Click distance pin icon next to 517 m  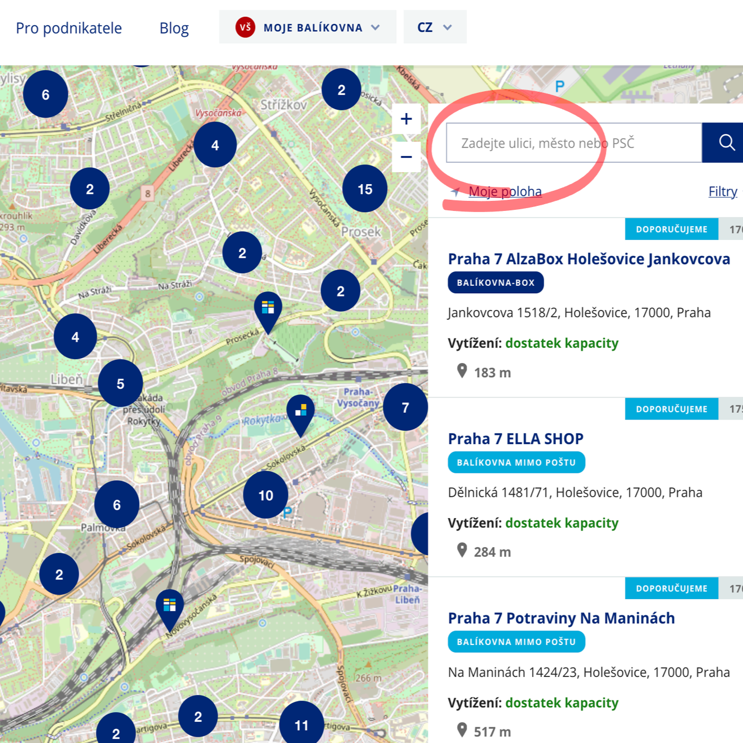click(462, 730)
